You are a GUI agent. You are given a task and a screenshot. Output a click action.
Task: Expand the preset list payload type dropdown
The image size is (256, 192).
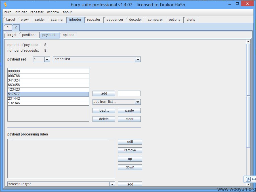tap(138, 59)
